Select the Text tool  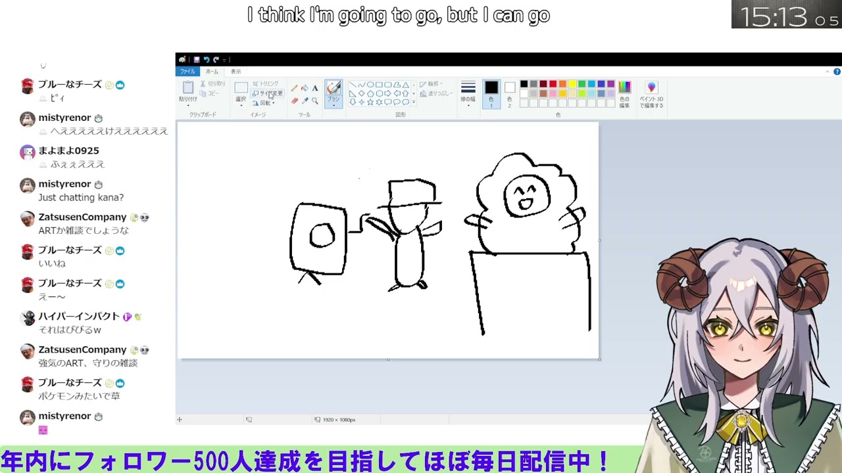coord(315,89)
